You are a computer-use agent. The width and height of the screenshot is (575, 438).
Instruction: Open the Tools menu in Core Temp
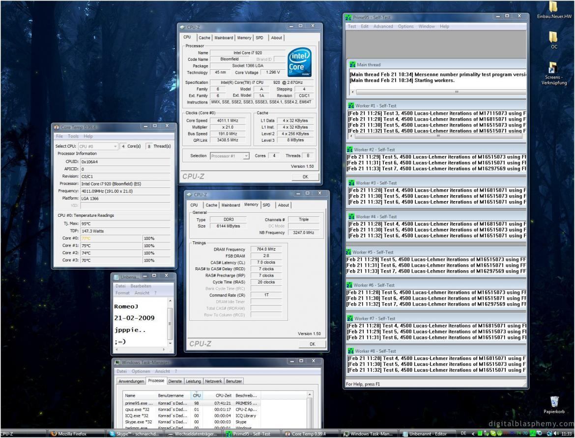click(x=73, y=136)
